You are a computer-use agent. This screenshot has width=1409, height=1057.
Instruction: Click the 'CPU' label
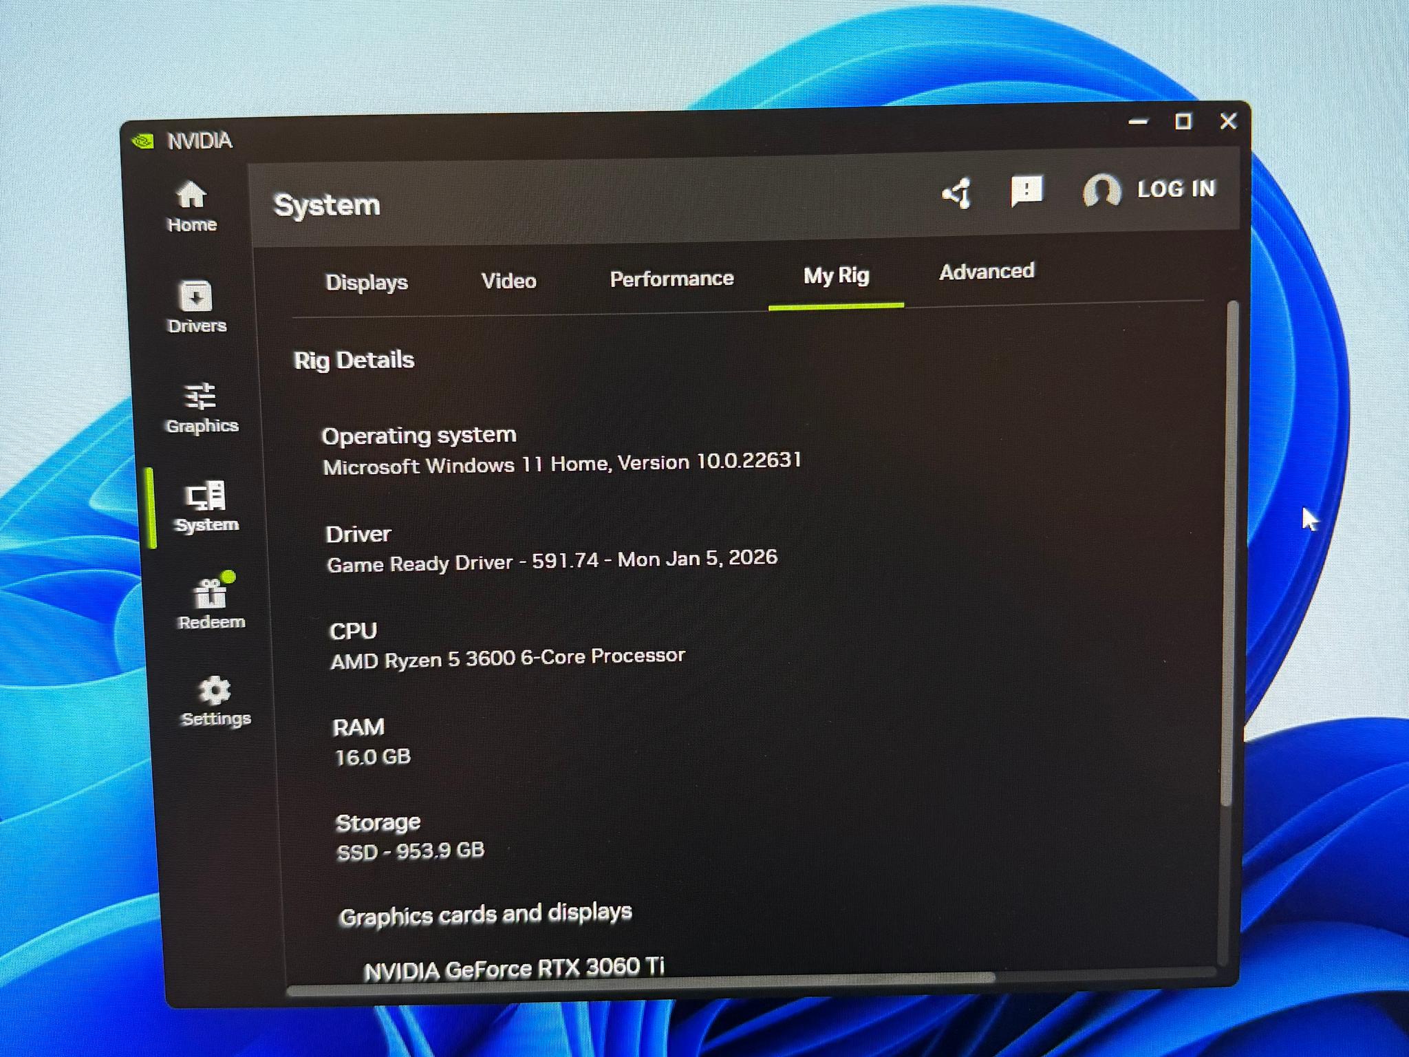click(x=353, y=631)
